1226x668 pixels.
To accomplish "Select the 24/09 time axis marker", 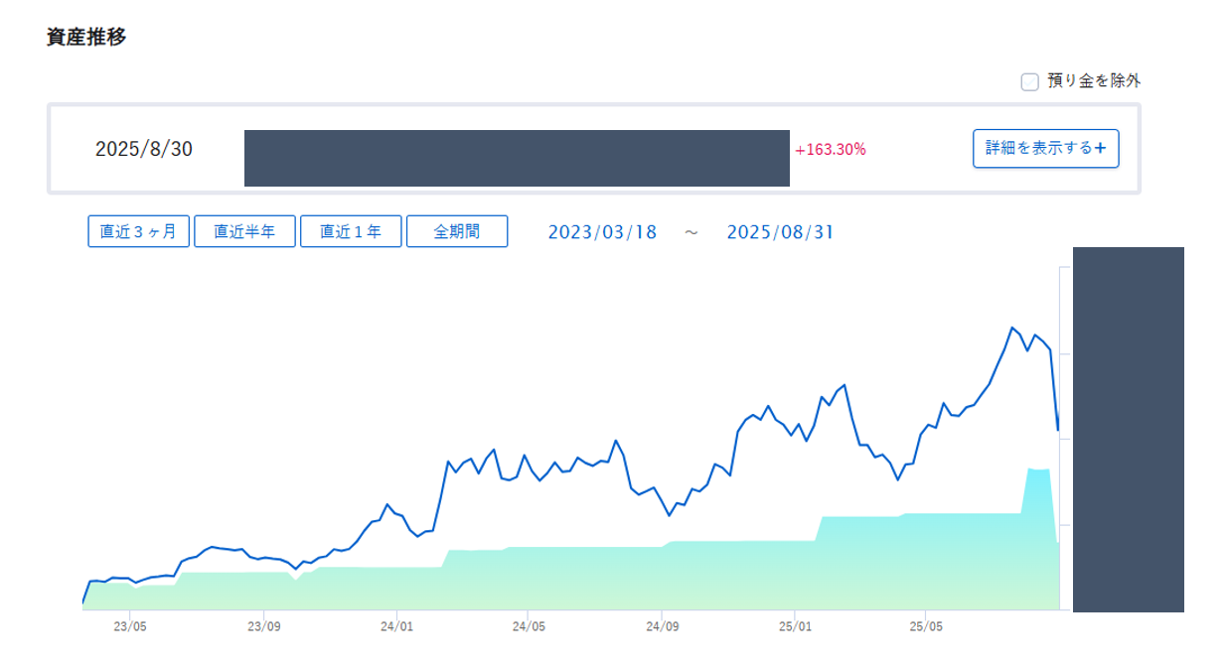I will point(662,627).
